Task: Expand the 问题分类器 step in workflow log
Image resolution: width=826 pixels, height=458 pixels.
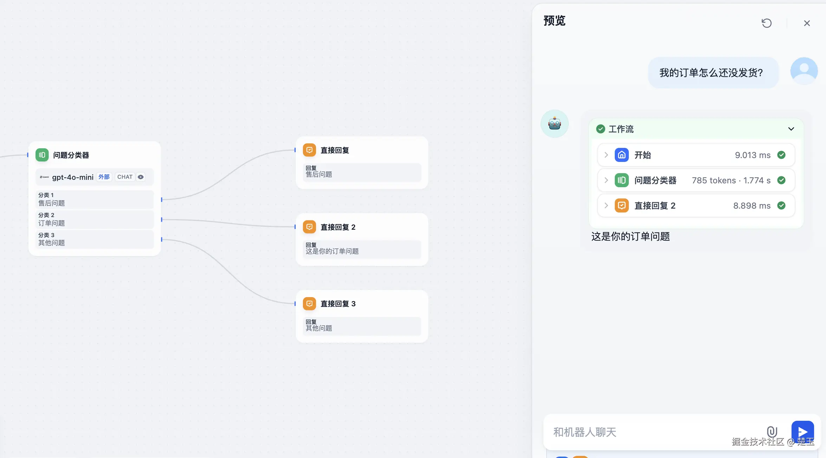Action: pyautogui.click(x=606, y=180)
